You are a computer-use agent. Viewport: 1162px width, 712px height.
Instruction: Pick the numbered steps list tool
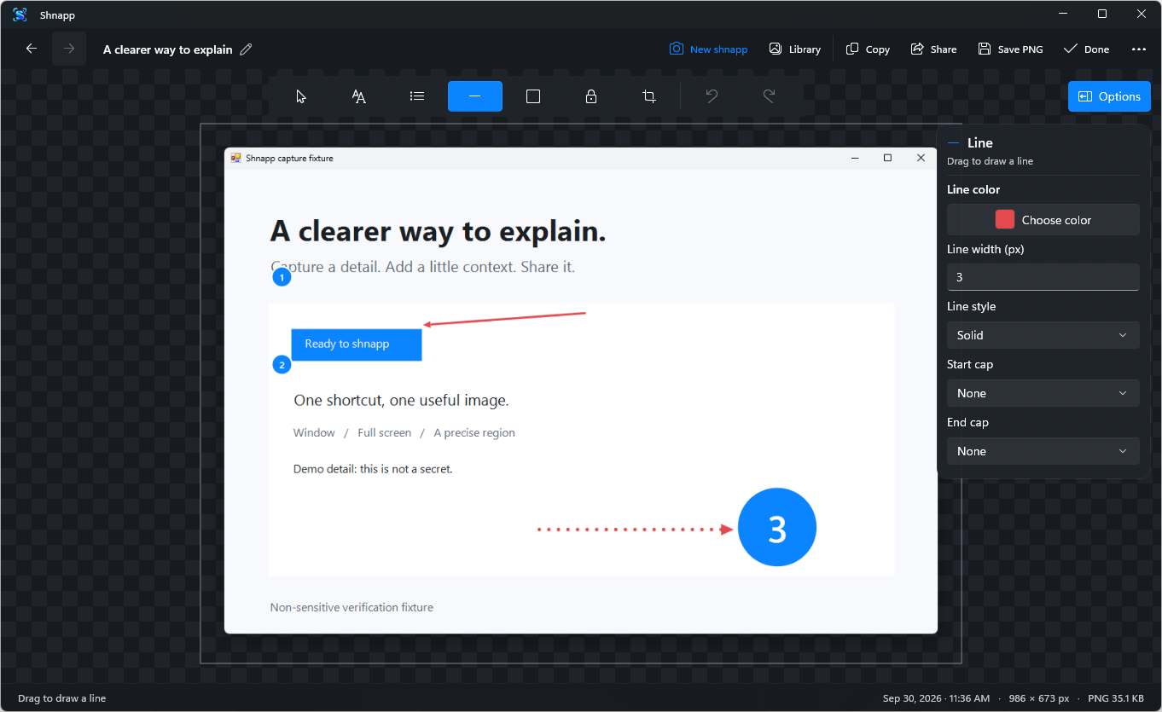point(417,96)
